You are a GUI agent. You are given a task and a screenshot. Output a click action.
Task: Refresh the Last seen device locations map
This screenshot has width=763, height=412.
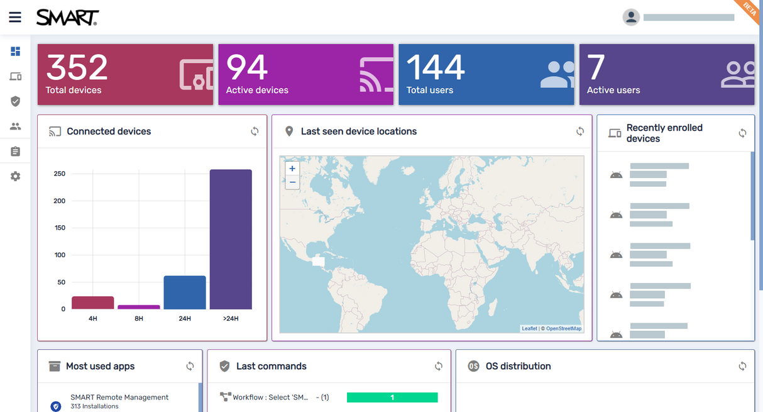[x=580, y=131]
